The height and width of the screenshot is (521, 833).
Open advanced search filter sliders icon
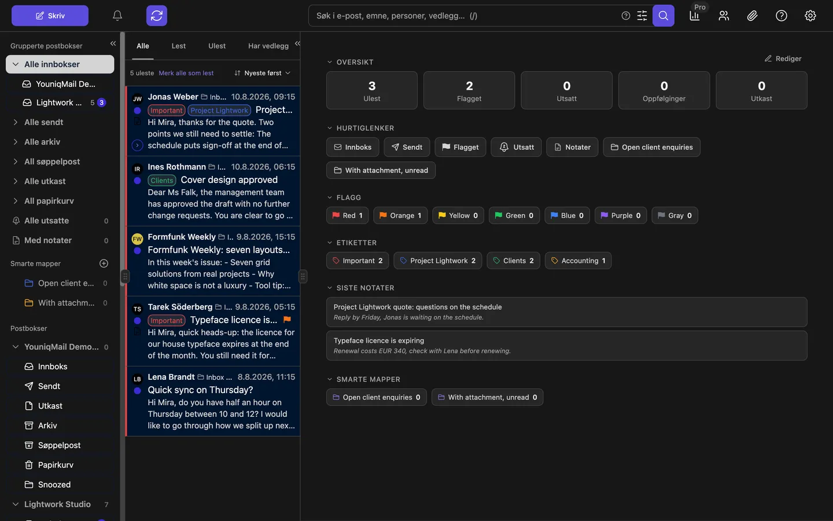pos(642,16)
